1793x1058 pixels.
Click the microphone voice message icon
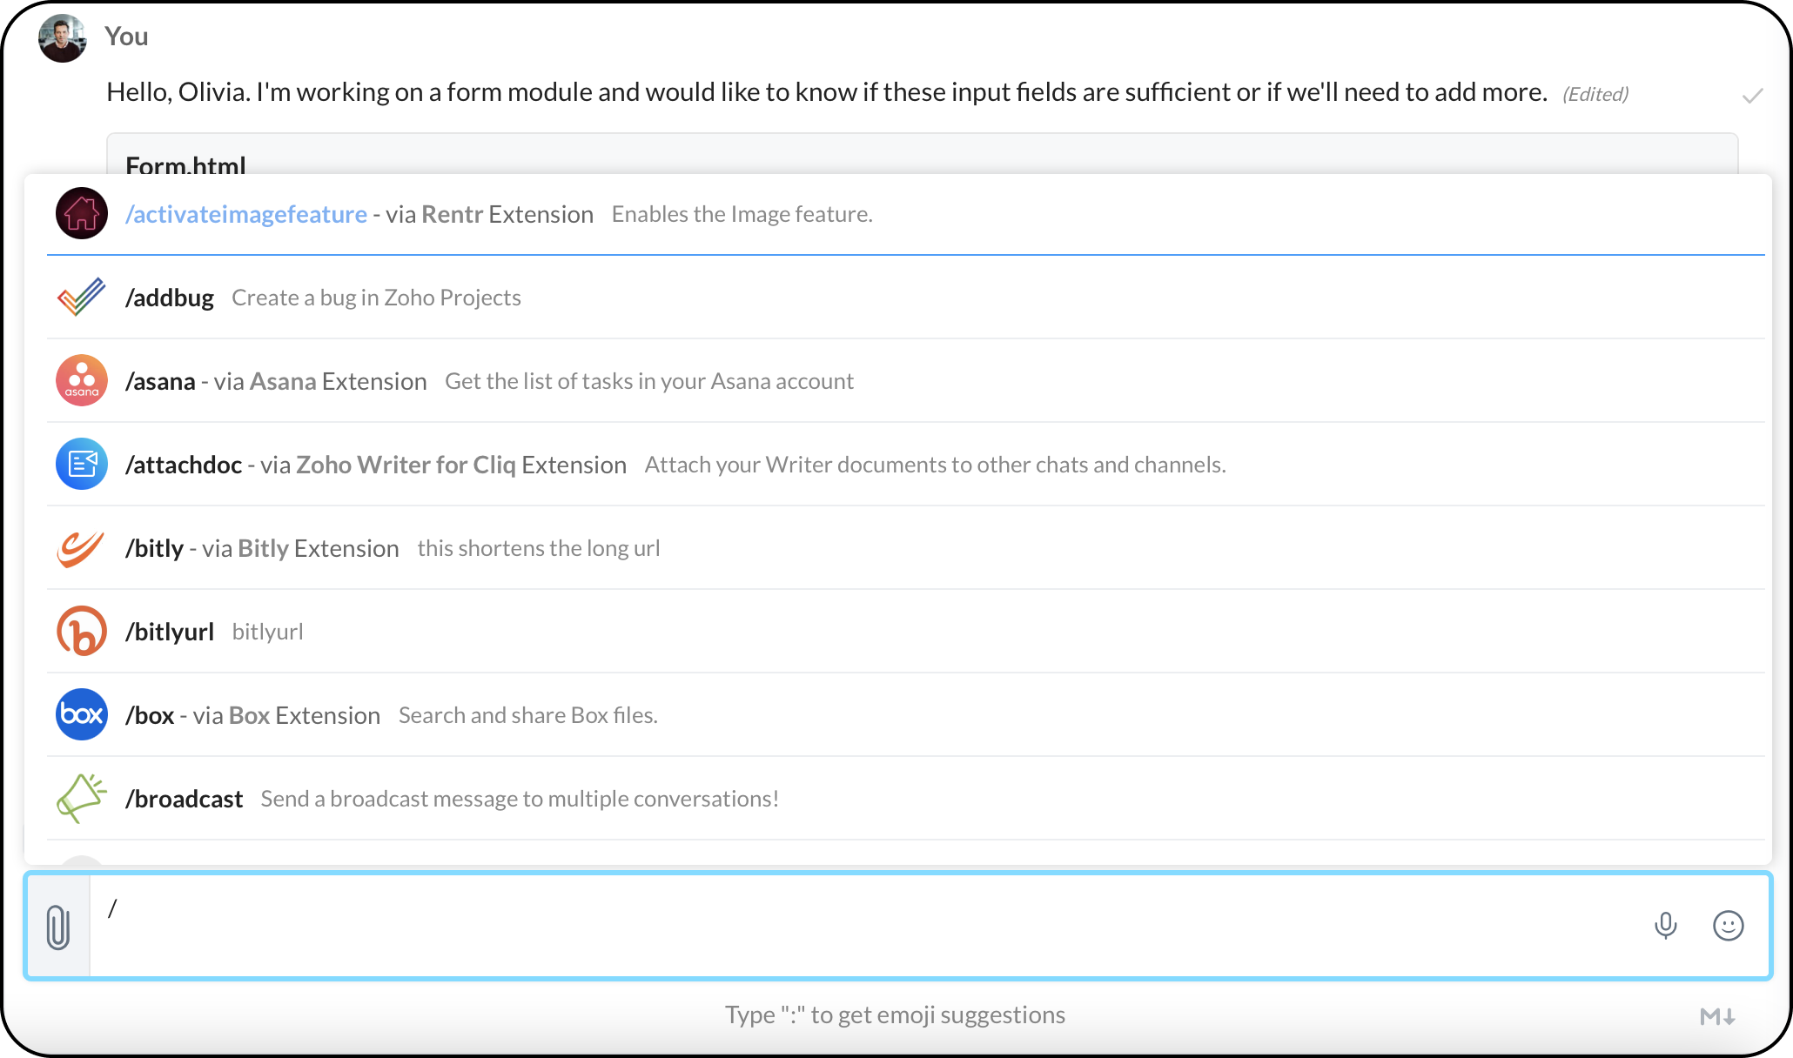tap(1665, 926)
